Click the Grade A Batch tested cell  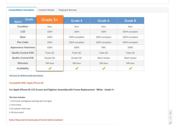coord(104,58)
